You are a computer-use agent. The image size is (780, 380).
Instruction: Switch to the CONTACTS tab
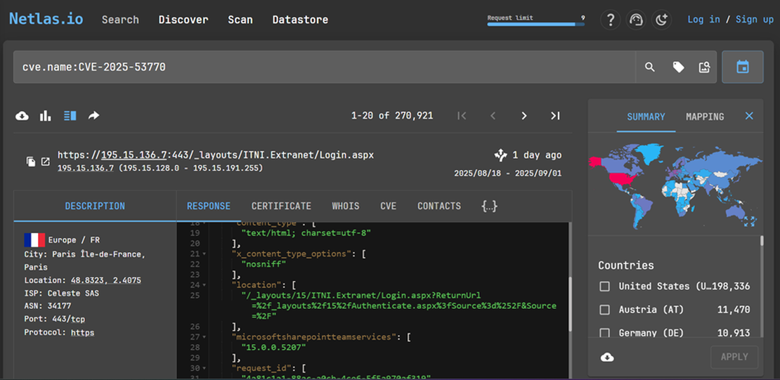point(439,206)
